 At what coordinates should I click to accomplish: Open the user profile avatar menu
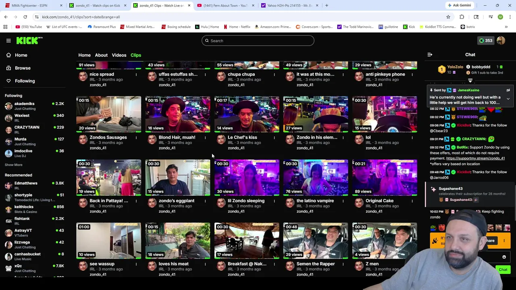pos(501,41)
